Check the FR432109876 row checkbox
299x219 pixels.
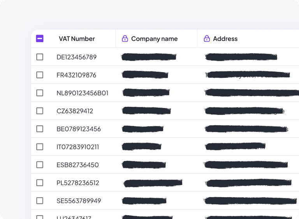point(40,75)
